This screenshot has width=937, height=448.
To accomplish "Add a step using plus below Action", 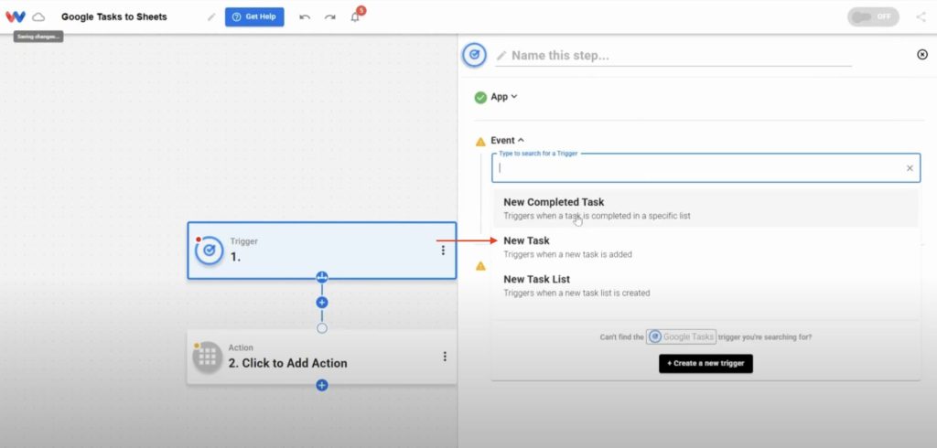I will point(322,385).
